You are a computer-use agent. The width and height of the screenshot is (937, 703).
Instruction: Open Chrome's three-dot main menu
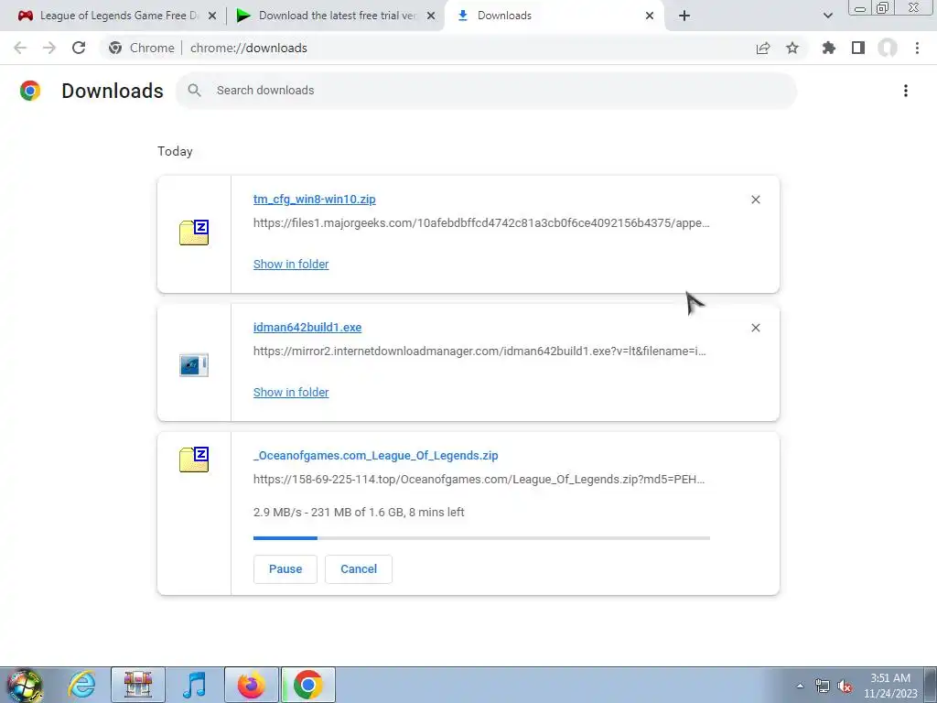click(x=917, y=48)
